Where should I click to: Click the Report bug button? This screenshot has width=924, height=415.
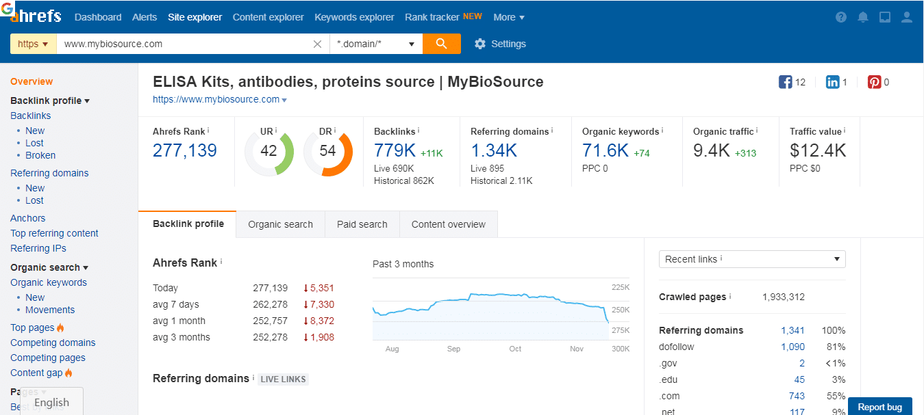(879, 407)
